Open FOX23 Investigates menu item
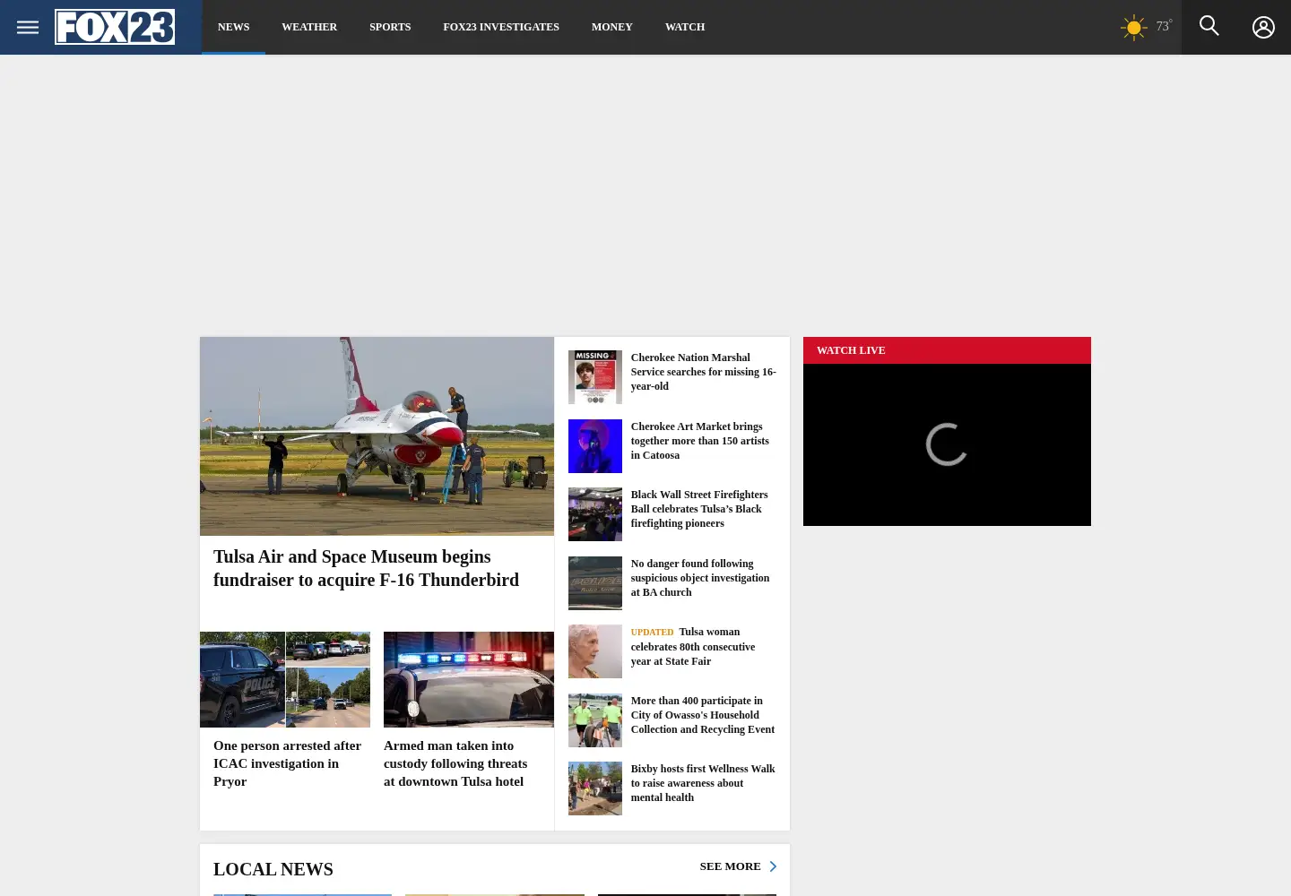The image size is (1291, 896). point(501,27)
